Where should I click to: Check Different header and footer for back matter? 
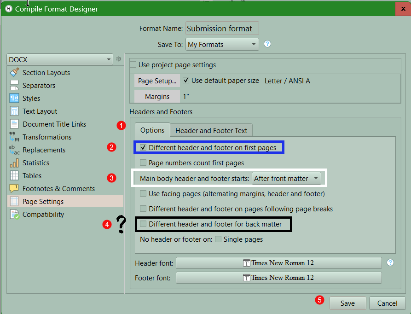tap(144, 224)
